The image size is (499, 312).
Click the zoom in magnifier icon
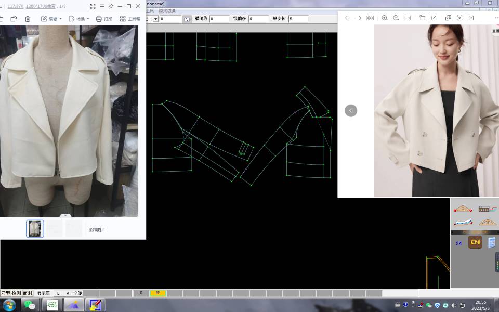[385, 18]
